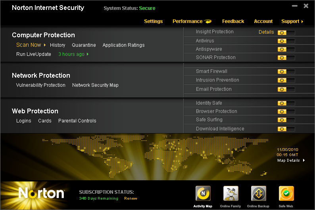Launch the Online Backup icon

point(258,194)
